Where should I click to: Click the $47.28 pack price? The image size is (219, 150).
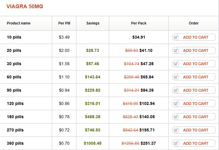(147, 64)
